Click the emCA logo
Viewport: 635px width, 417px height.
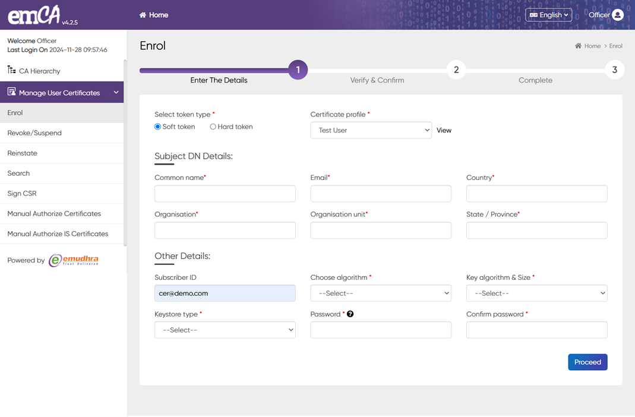click(34, 15)
